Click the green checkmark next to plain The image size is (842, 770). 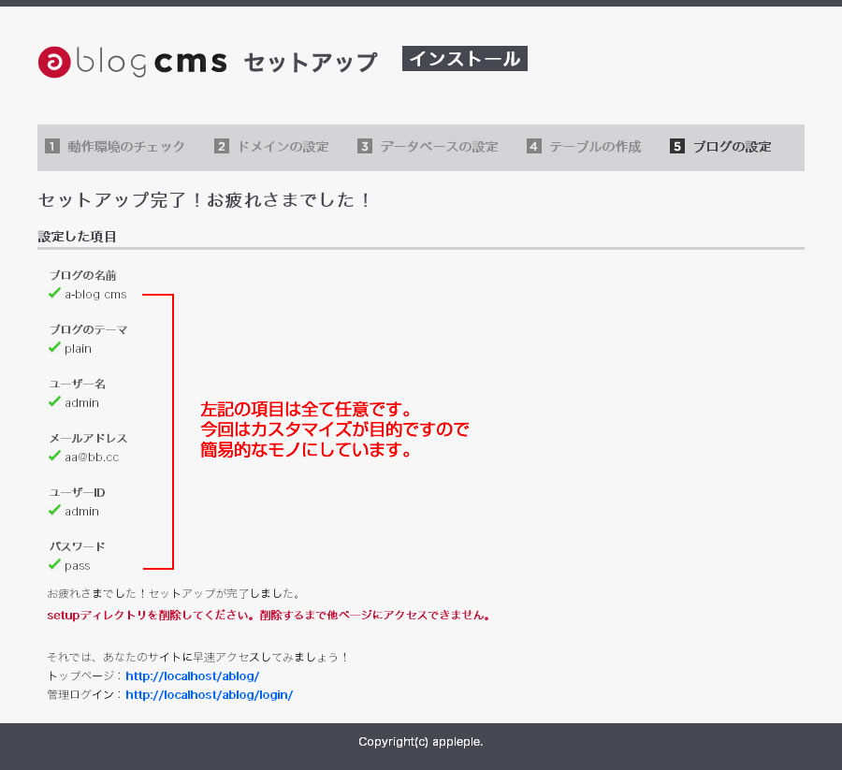[54, 348]
